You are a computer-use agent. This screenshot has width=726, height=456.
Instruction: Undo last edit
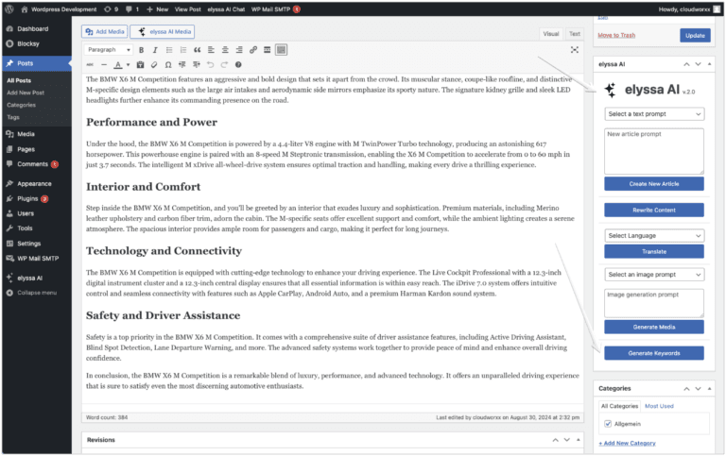pos(210,65)
